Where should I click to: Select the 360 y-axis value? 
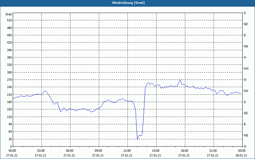tap(10, 58)
